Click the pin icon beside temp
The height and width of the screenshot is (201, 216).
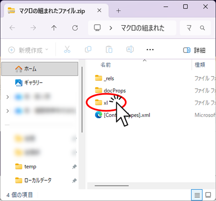click(x=74, y=166)
